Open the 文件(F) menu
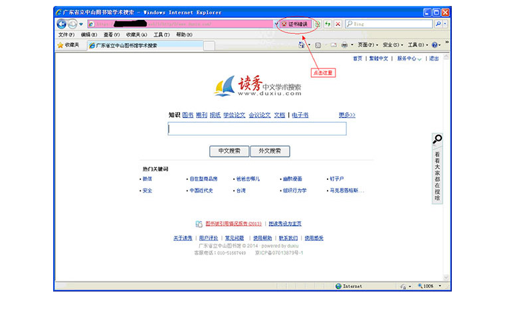This screenshot has height=332, width=505. coord(66,35)
